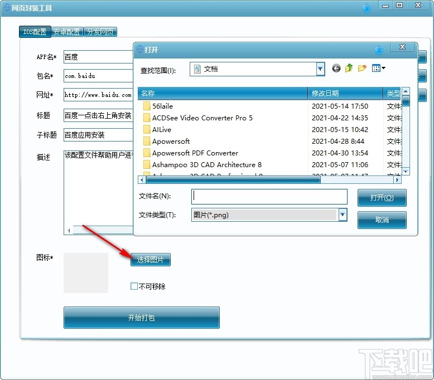
Task: Expand the 文件类型 dropdown arrow
Action: coord(343,215)
